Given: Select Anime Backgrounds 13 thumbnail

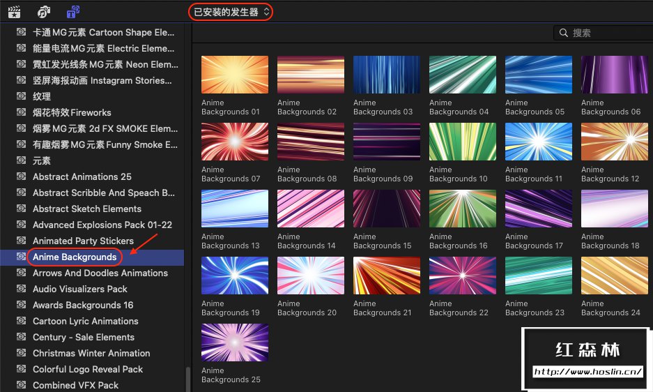Looking at the screenshot, I should (x=235, y=209).
